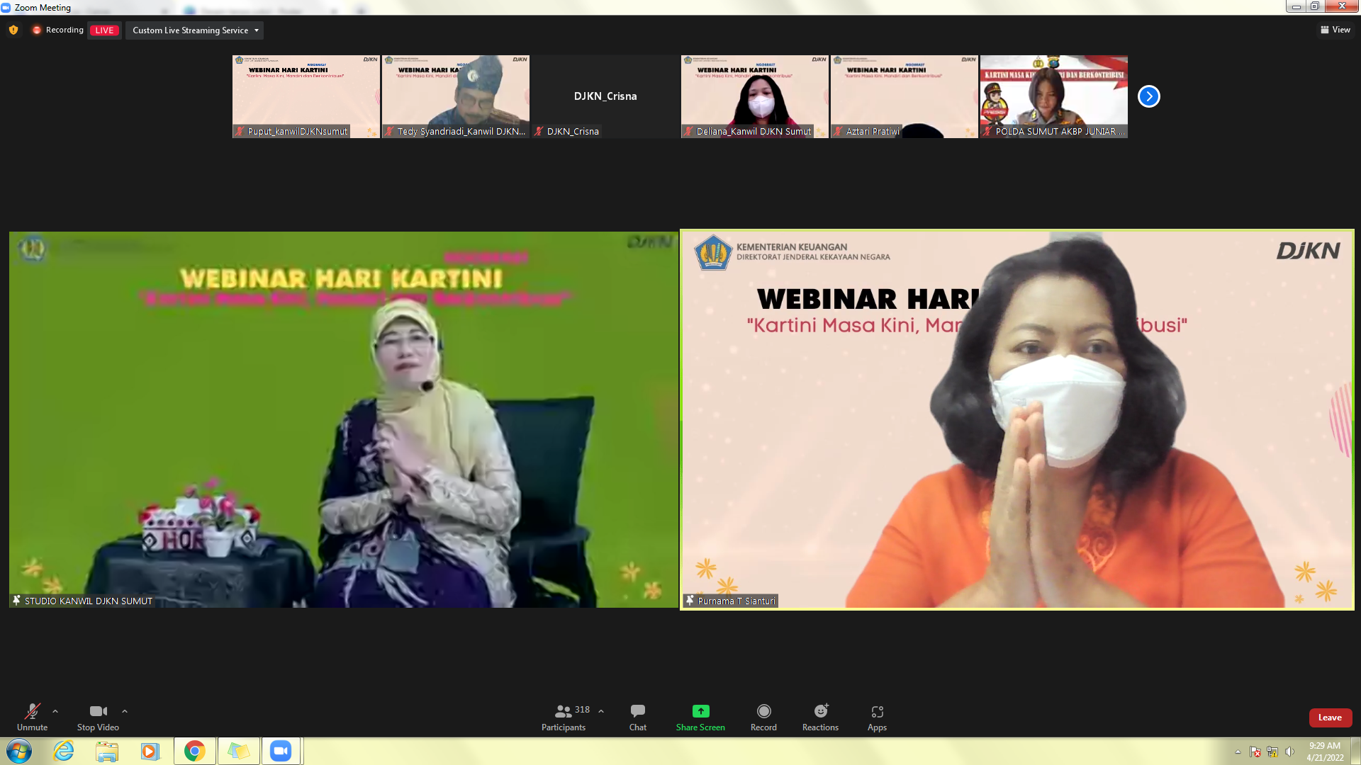Click the Share Screen icon
The height and width of the screenshot is (765, 1361).
click(x=700, y=711)
